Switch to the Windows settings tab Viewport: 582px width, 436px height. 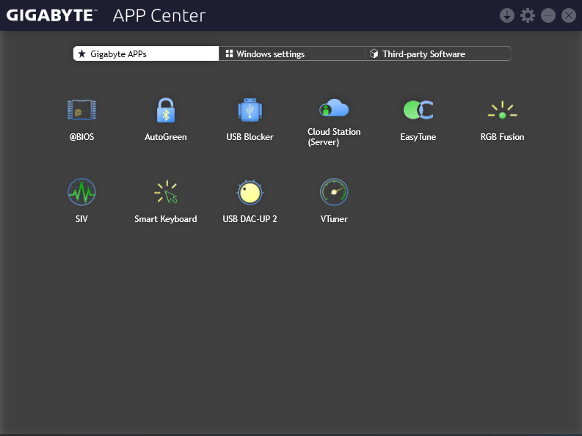tap(292, 53)
